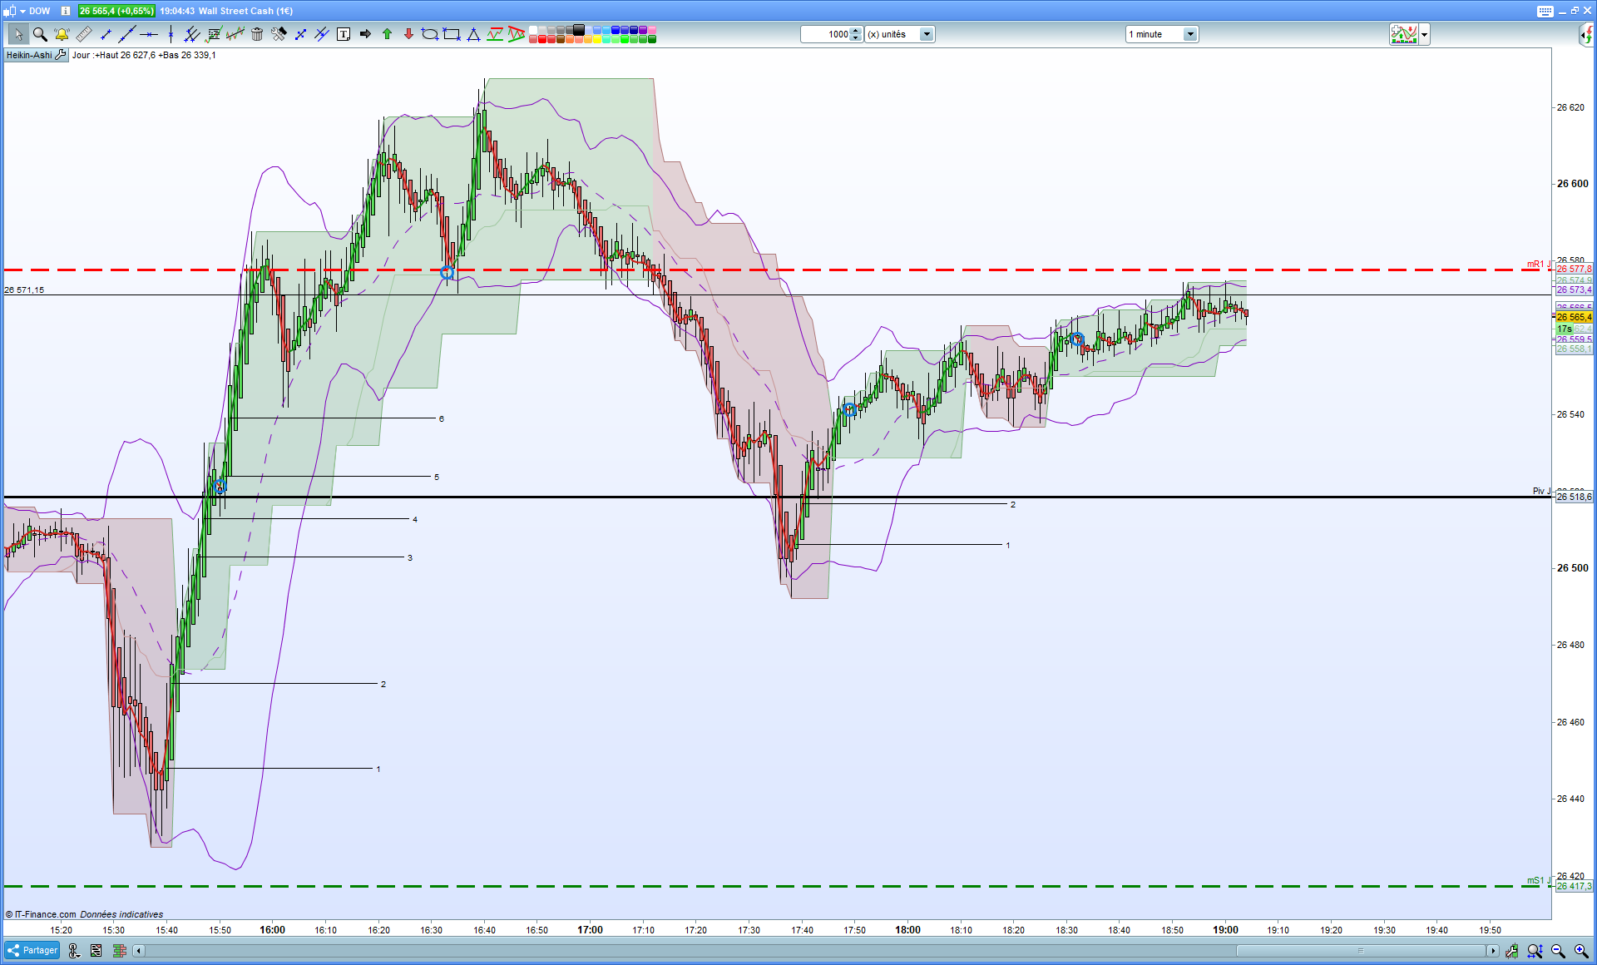The width and height of the screenshot is (1597, 965).
Task: Open the (x) unités dropdown
Action: (x=926, y=34)
